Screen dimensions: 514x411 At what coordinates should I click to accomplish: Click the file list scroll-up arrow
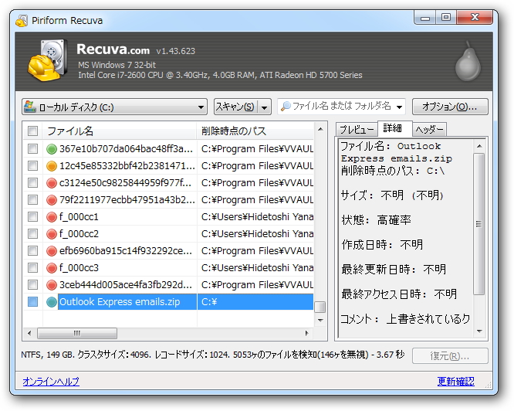click(x=320, y=130)
